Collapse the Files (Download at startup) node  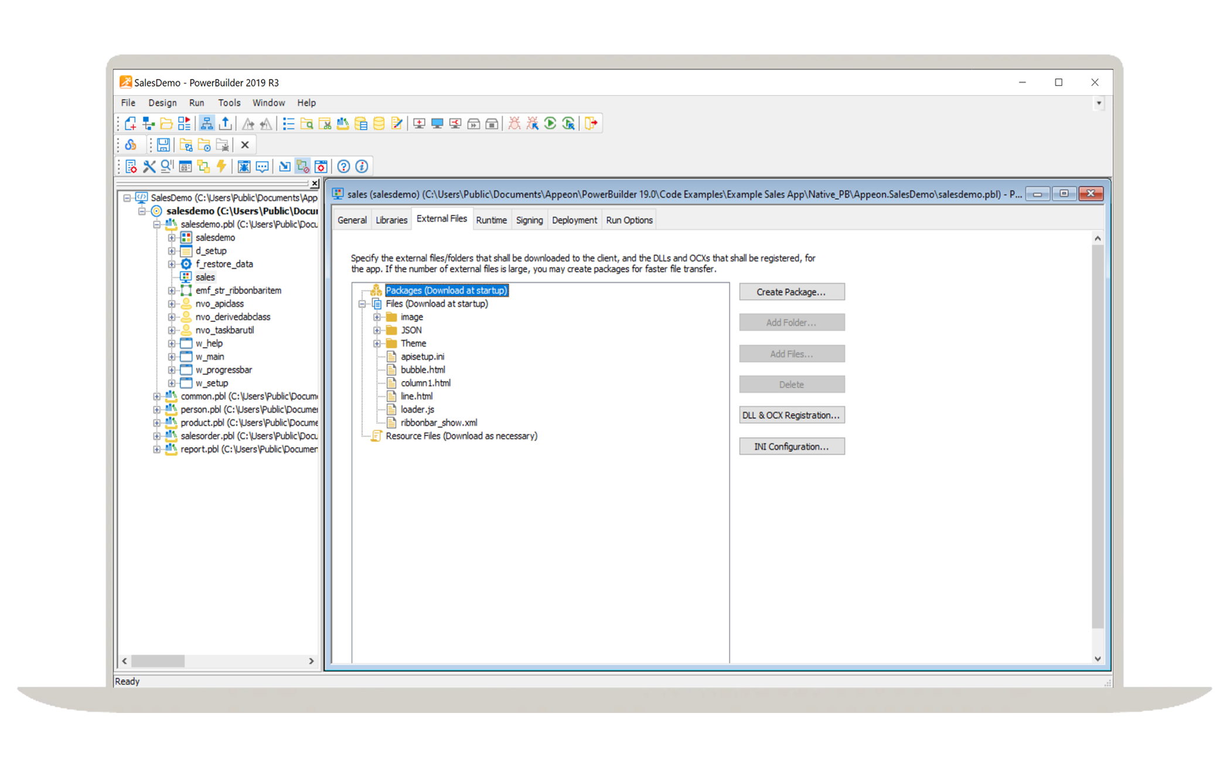(x=362, y=304)
